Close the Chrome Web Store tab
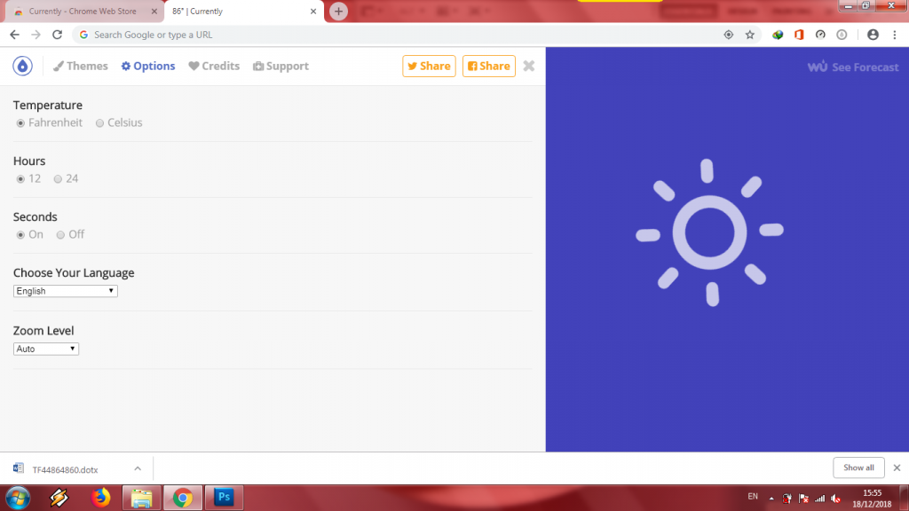The height and width of the screenshot is (511, 909). coord(154,11)
